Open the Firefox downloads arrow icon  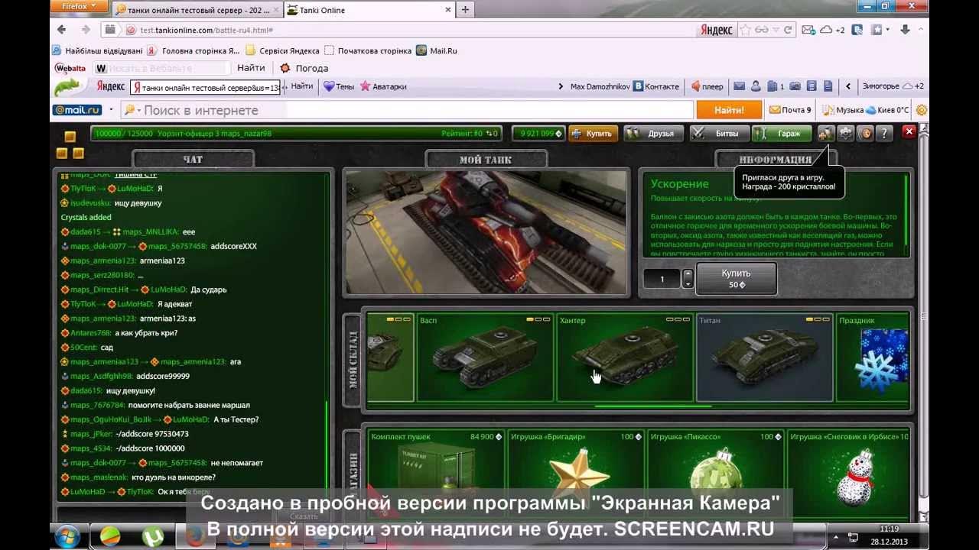pos(905,30)
